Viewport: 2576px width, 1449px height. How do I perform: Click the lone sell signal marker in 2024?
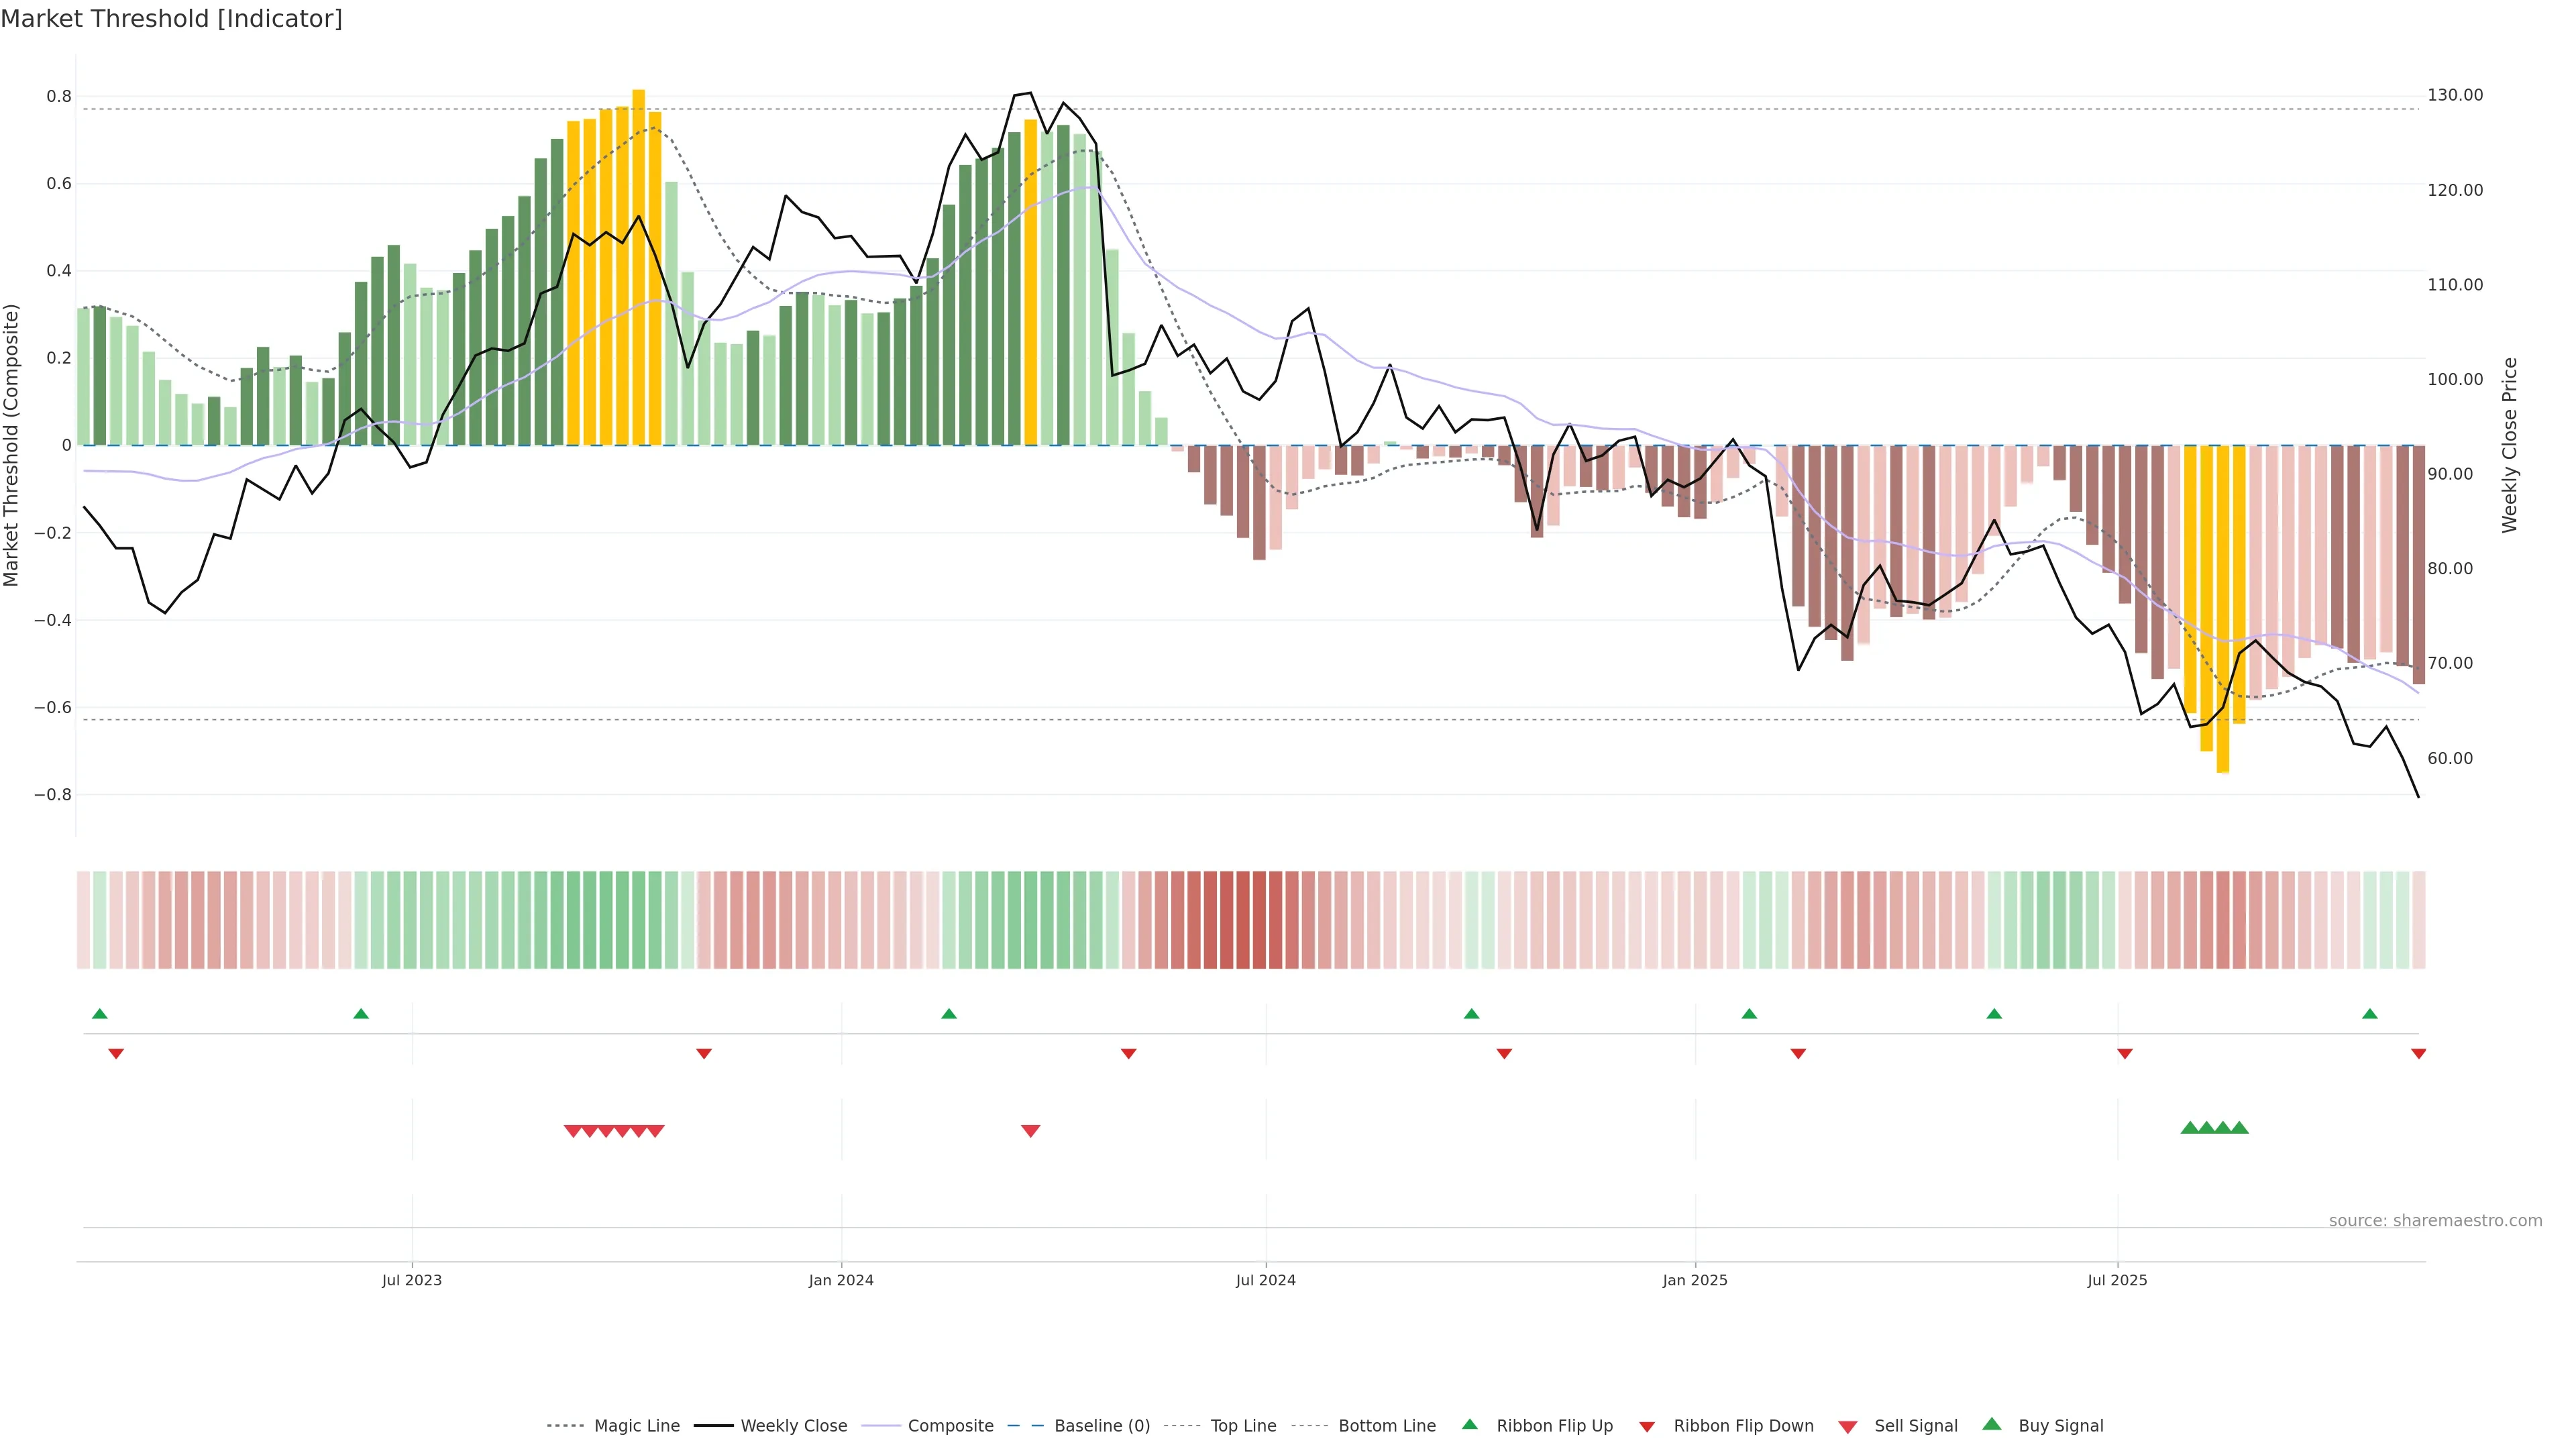(1031, 1131)
